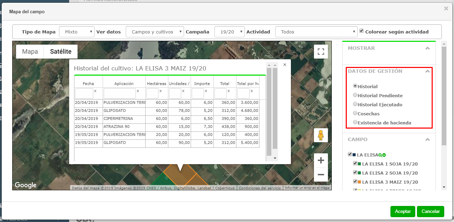Click the magnifier zoom icon next to LA ELISA
The width and height of the screenshot is (454, 222).
[x=380, y=155]
